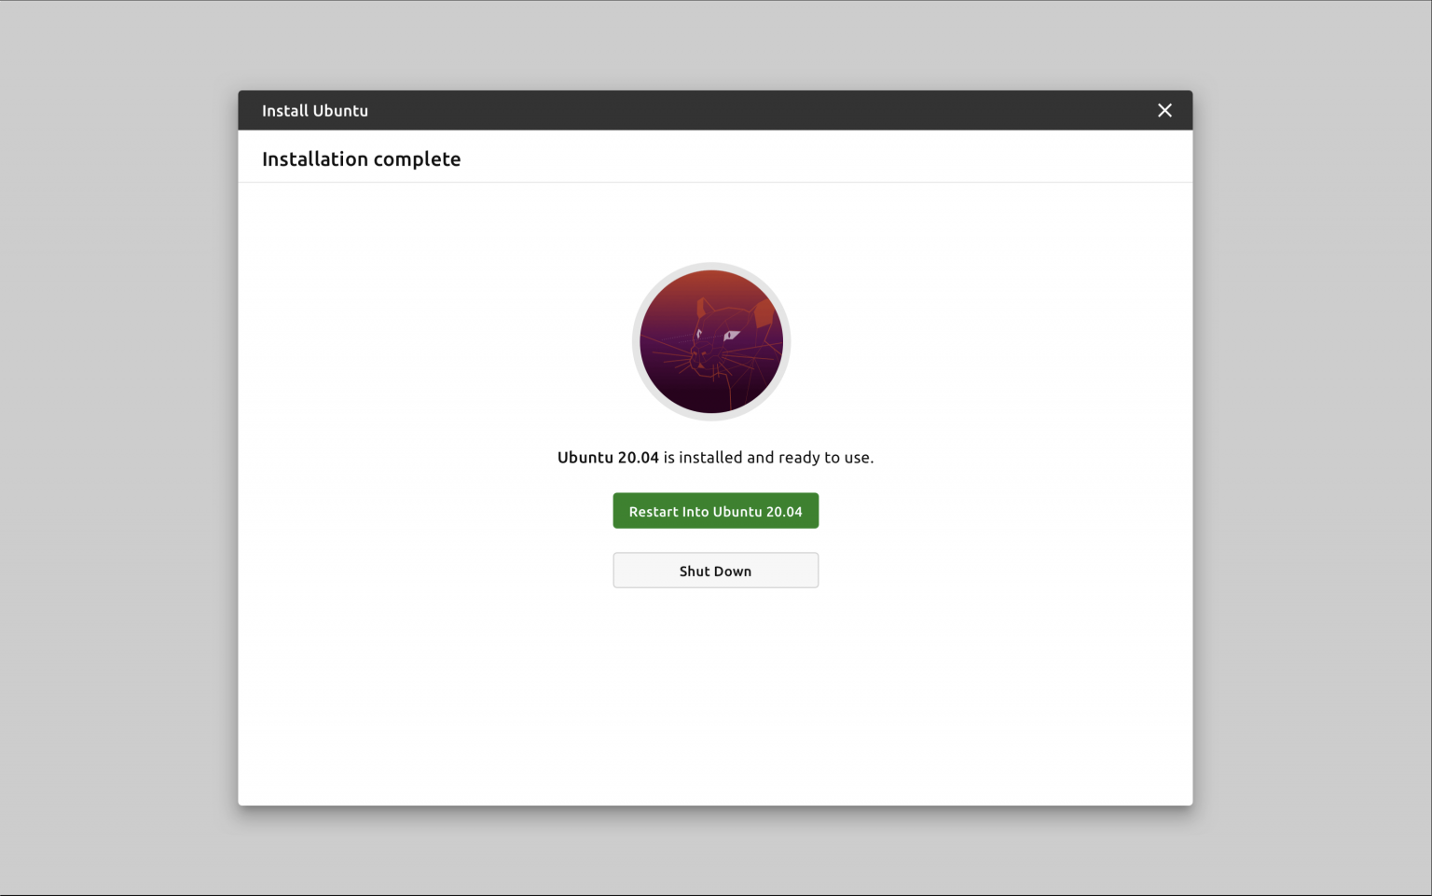This screenshot has height=896, width=1432.
Task: Choose the Shut Down button
Action: pos(715,571)
